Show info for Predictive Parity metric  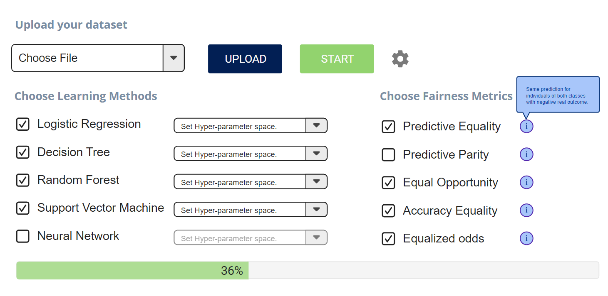pos(526,154)
